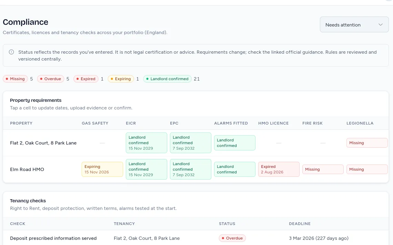This screenshot has width=393, height=245.
Task: Click the Tenancy checks section heading
Action: [x=28, y=201]
